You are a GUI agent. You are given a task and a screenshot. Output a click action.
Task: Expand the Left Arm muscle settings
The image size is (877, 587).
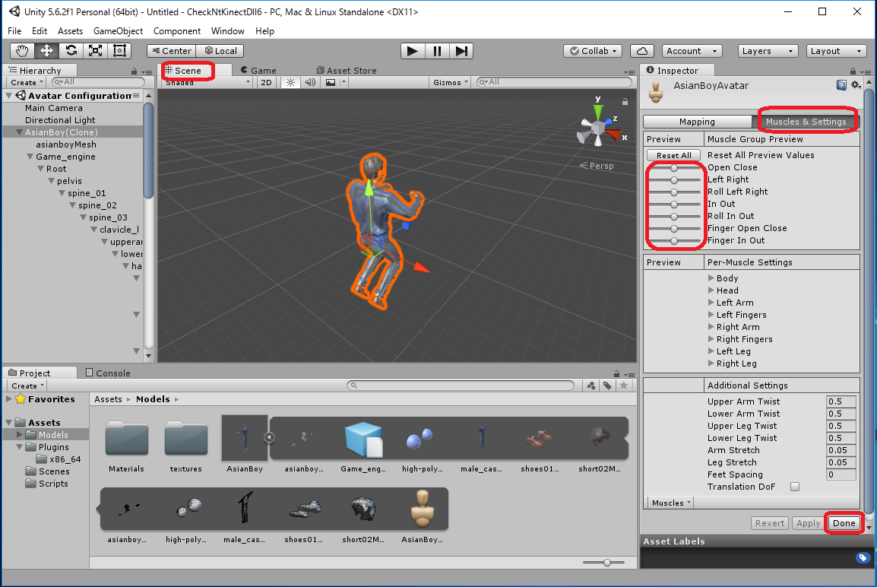(x=711, y=303)
